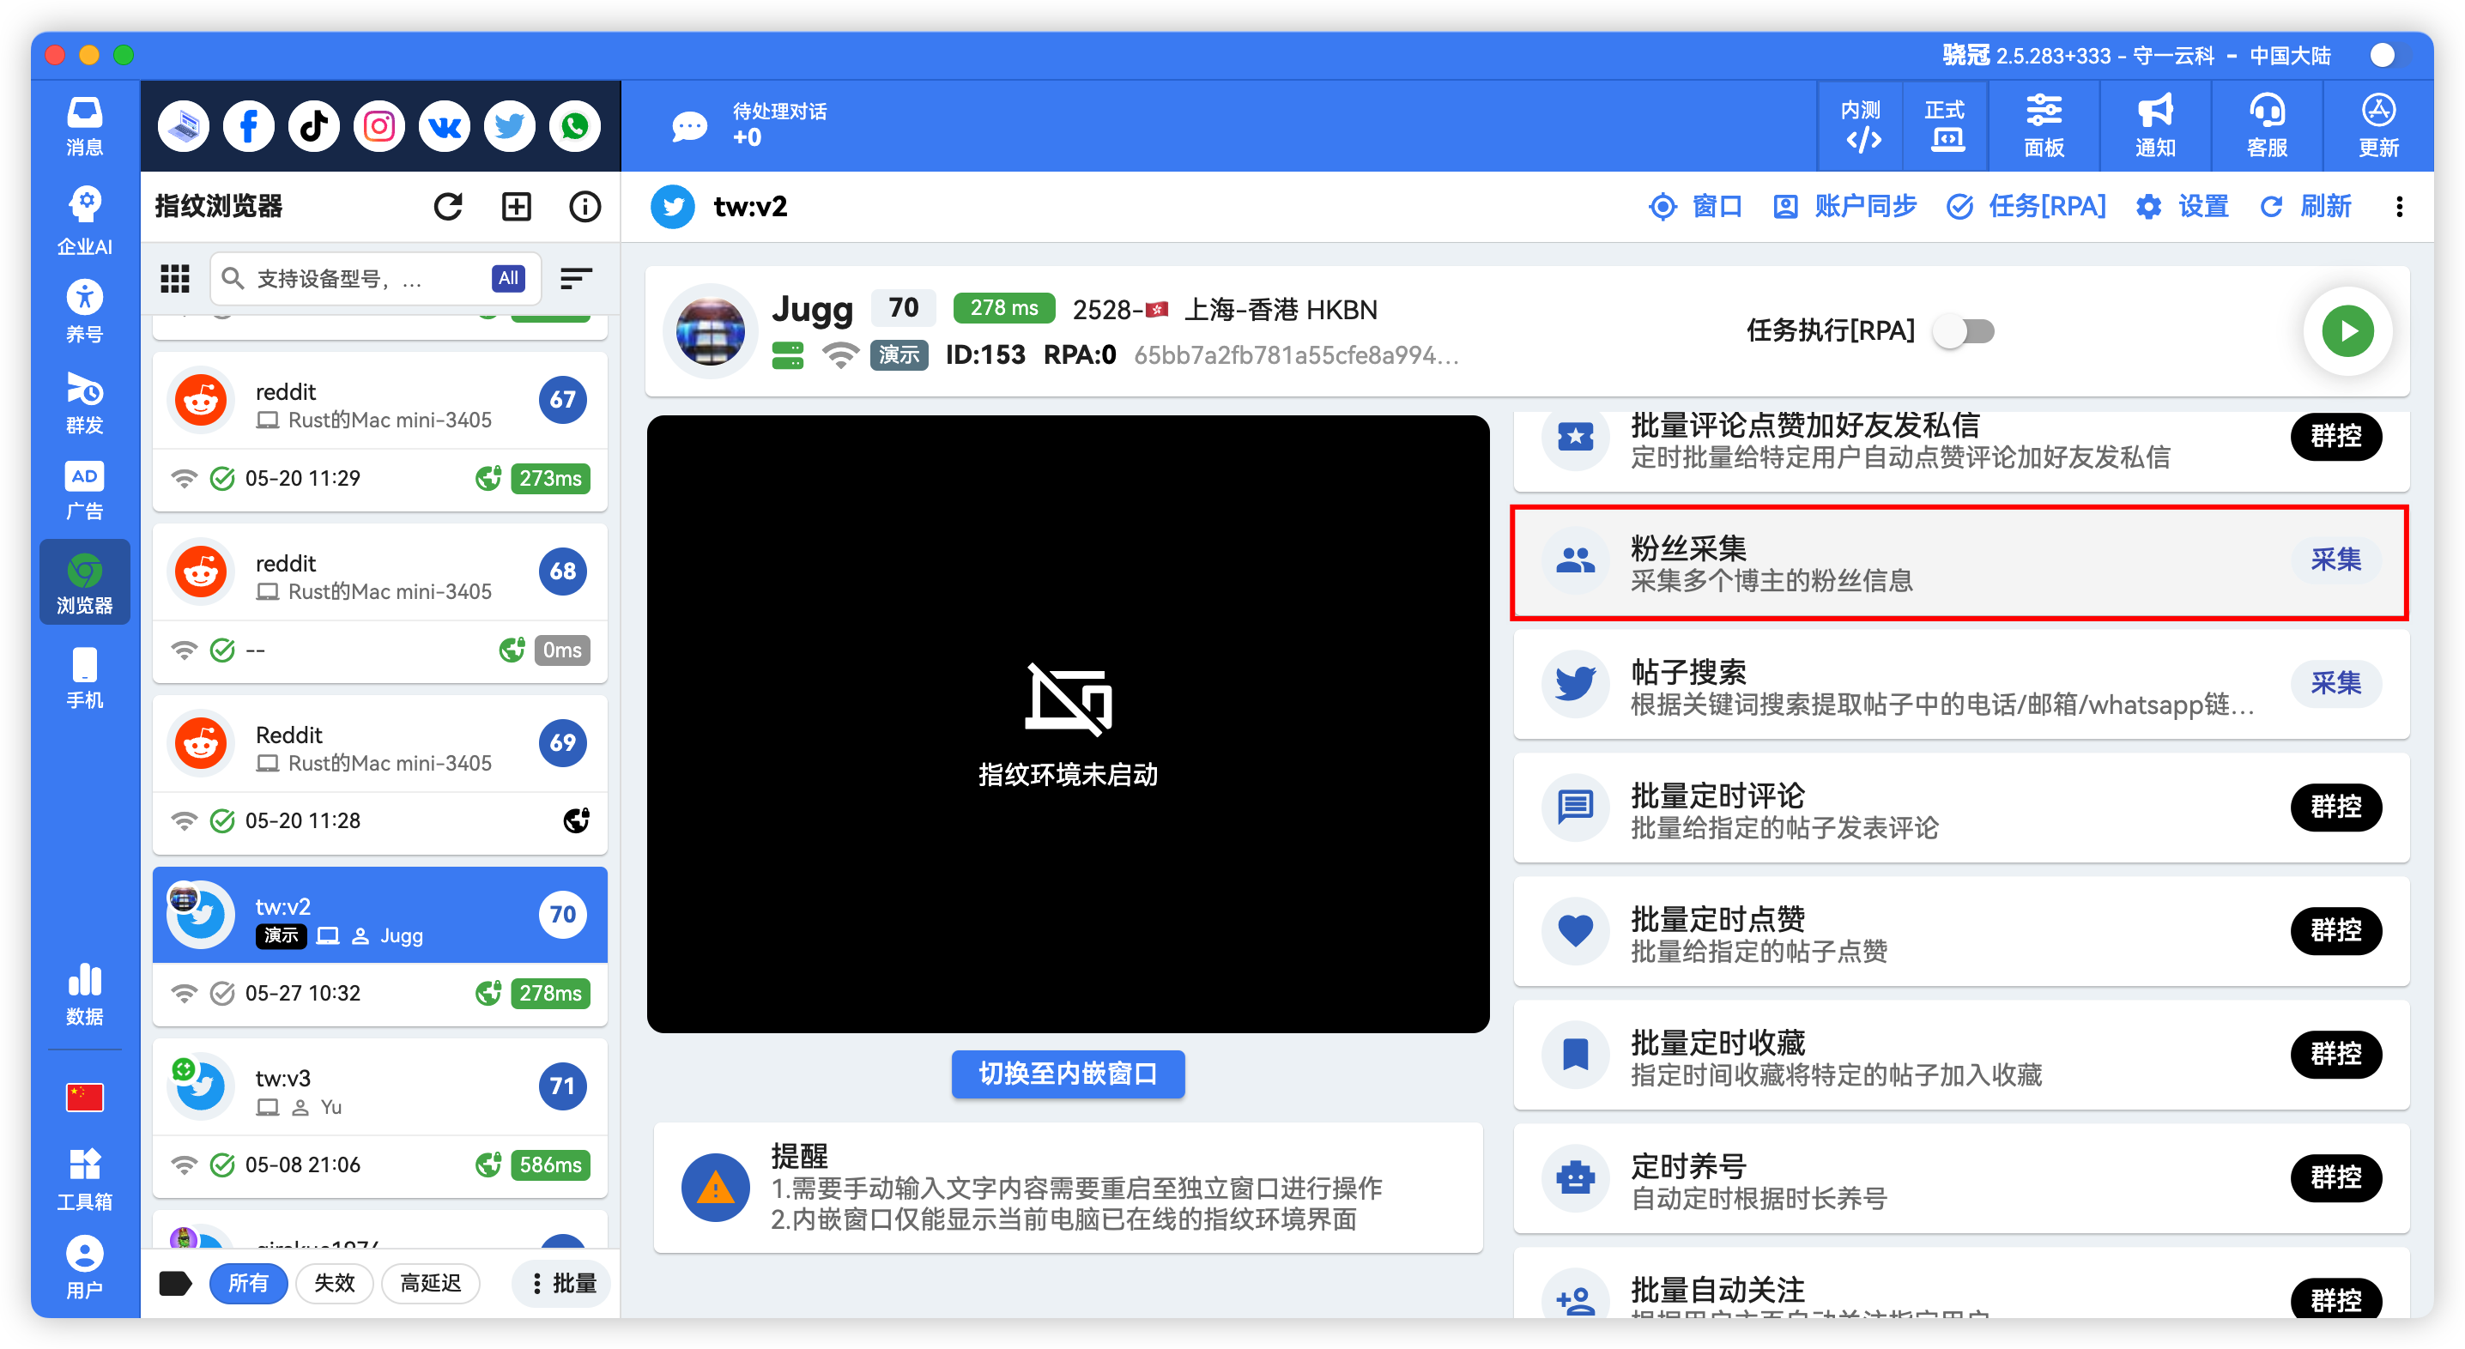Select the laptop device platform icon

(184, 126)
